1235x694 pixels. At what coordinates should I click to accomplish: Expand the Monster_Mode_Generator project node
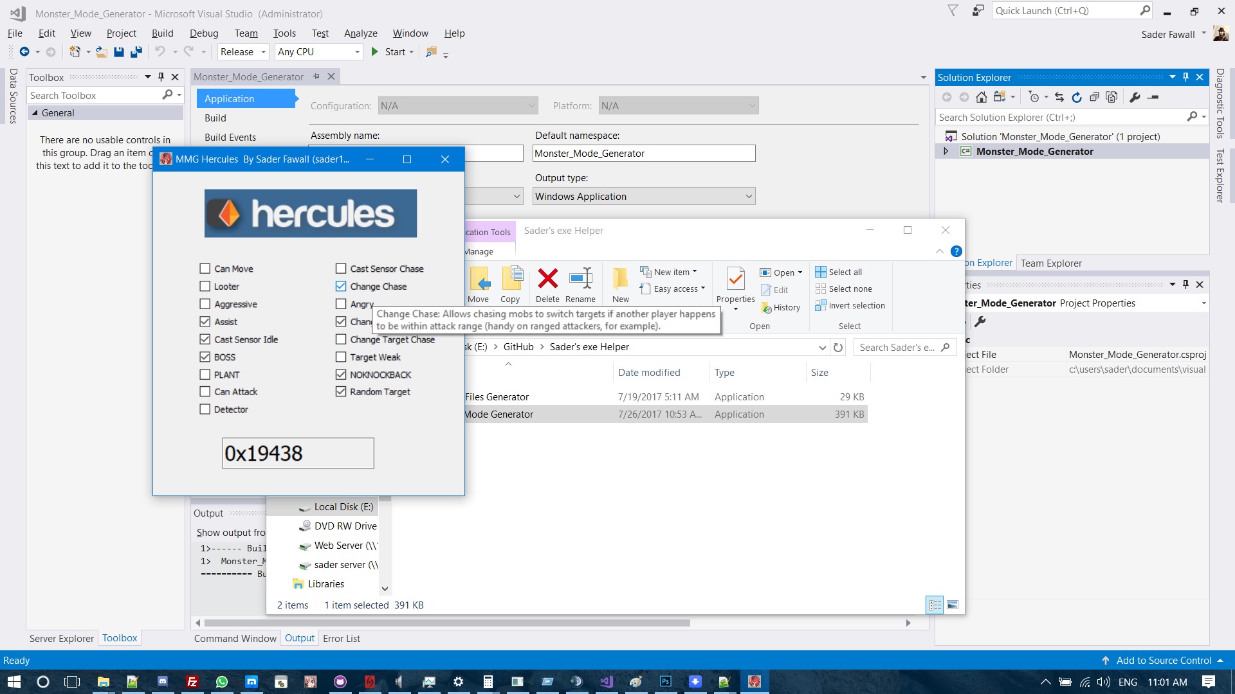coord(946,152)
